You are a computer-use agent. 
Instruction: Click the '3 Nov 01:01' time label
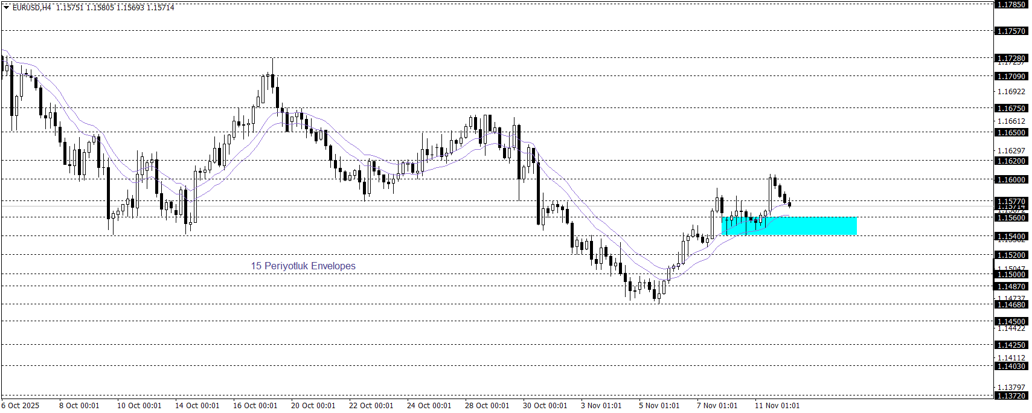point(601,406)
